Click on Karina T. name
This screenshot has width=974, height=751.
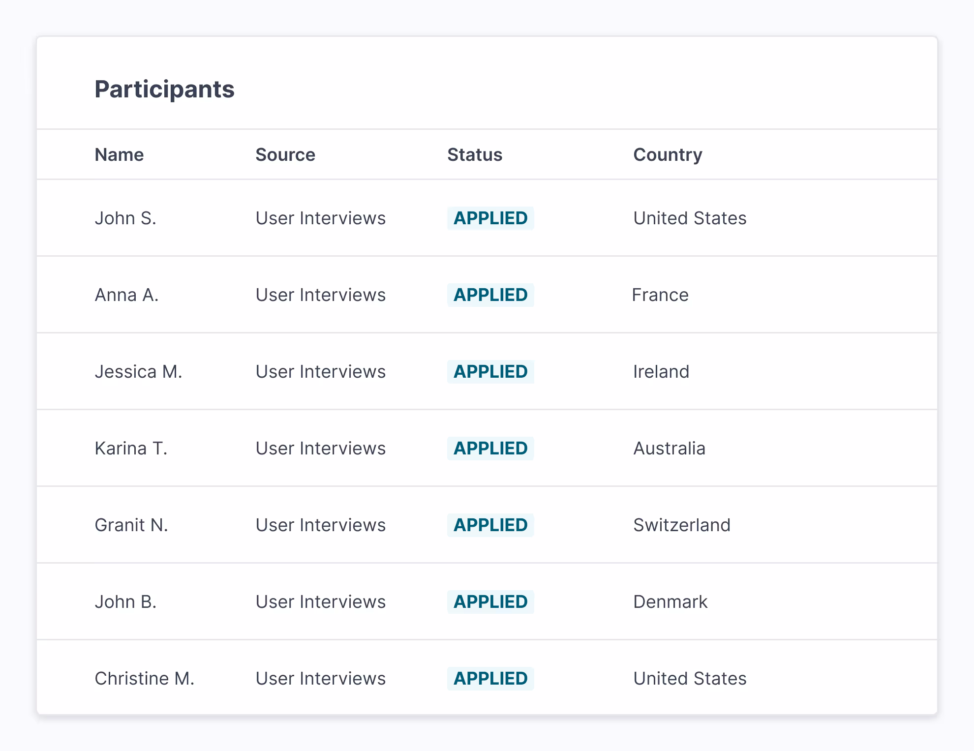131,448
